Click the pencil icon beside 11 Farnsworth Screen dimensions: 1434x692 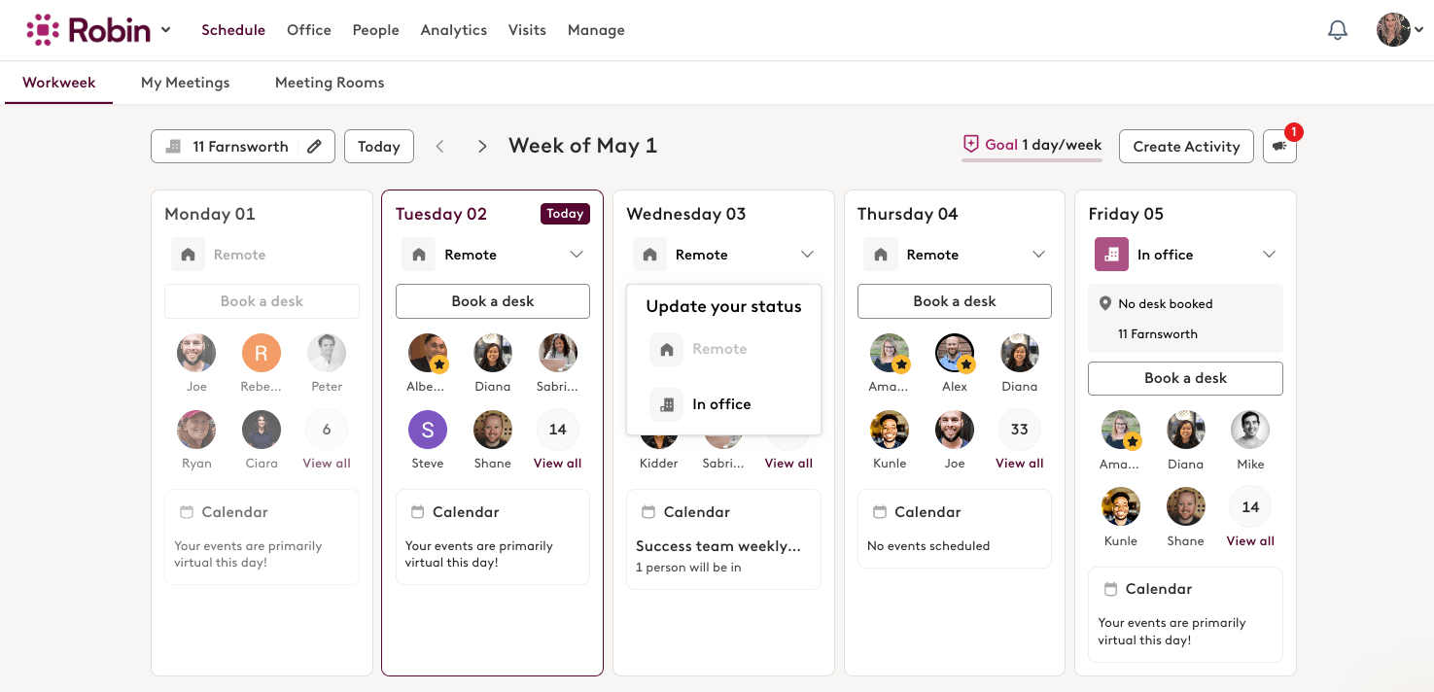click(314, 147)
